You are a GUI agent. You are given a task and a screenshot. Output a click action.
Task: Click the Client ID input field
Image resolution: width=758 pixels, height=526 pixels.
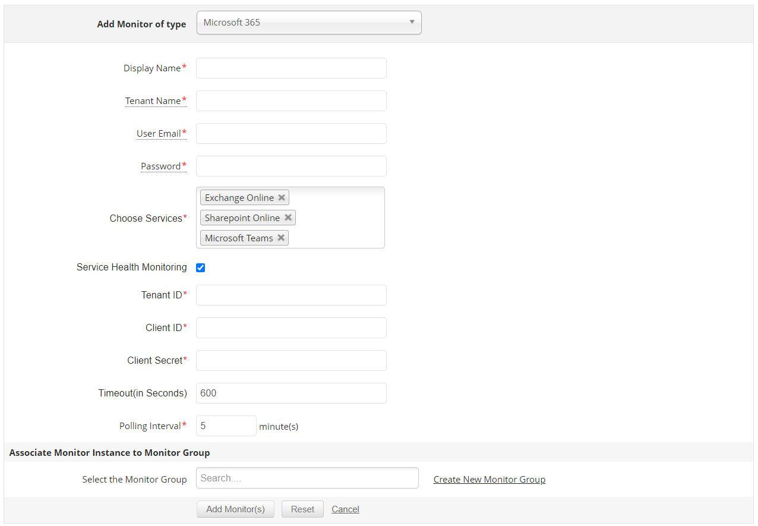291,328
